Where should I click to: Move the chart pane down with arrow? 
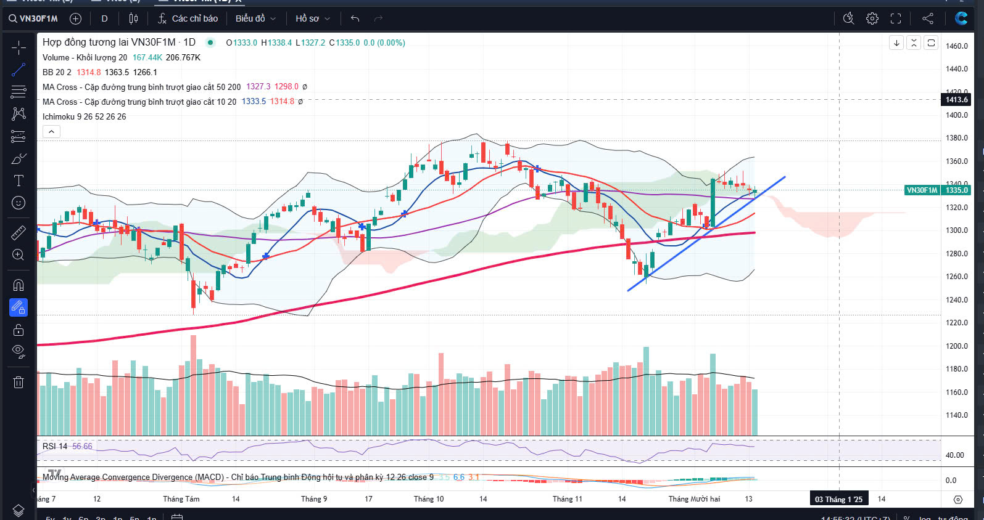(896, 43)
